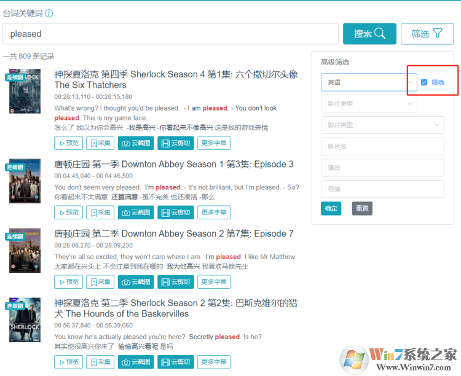Click the timestamp 00:28:08,270 - 00:28:09,230

tap(93, 245)
